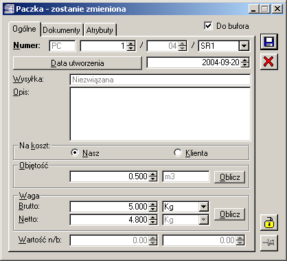Click the icon button below the padlock
Screen dimensions: 287x261
pyautogui.click(x=269, y=242)
